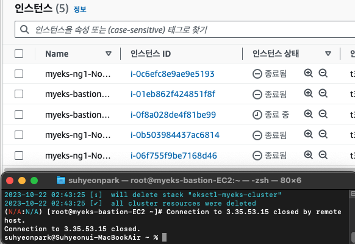Click terminated status icon of i-0b503984437ac6814
This screenshot has width=355, height=244.
257,135
